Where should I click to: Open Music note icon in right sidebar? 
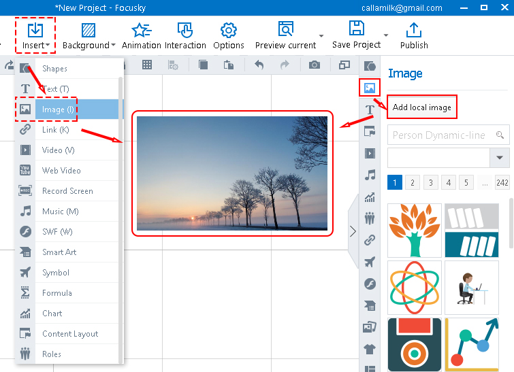click(370, 175)
